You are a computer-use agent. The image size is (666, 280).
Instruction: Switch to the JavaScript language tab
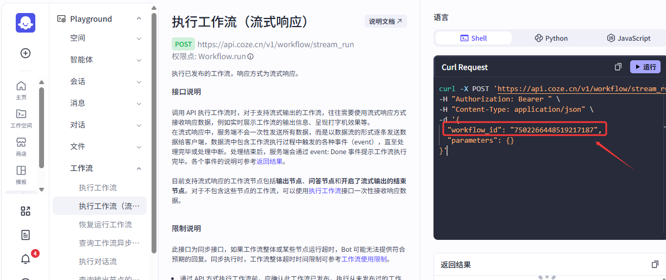tap(629, 38)
